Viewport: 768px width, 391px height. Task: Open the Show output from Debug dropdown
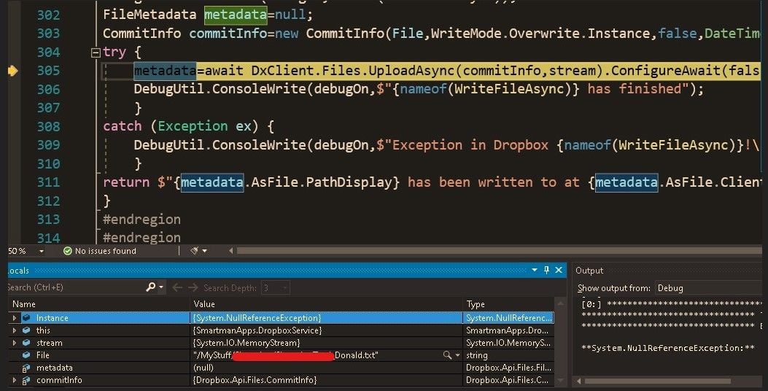(707, 288)
